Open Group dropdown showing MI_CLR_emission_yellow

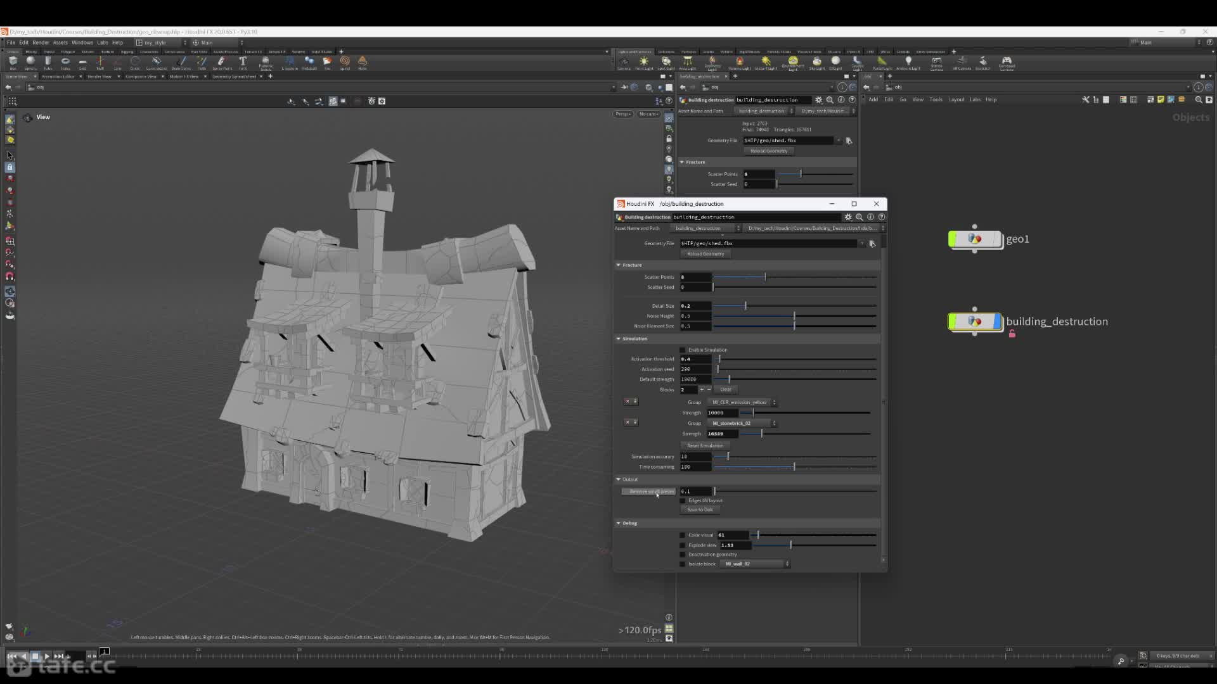coord(742,402)
